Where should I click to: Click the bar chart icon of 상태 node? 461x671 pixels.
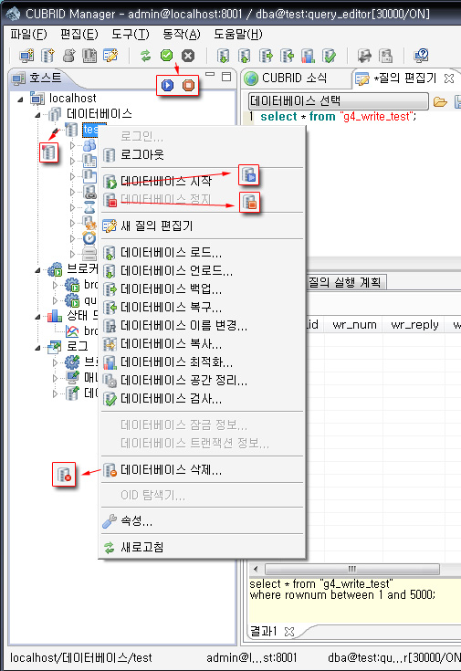click(55, 316)
